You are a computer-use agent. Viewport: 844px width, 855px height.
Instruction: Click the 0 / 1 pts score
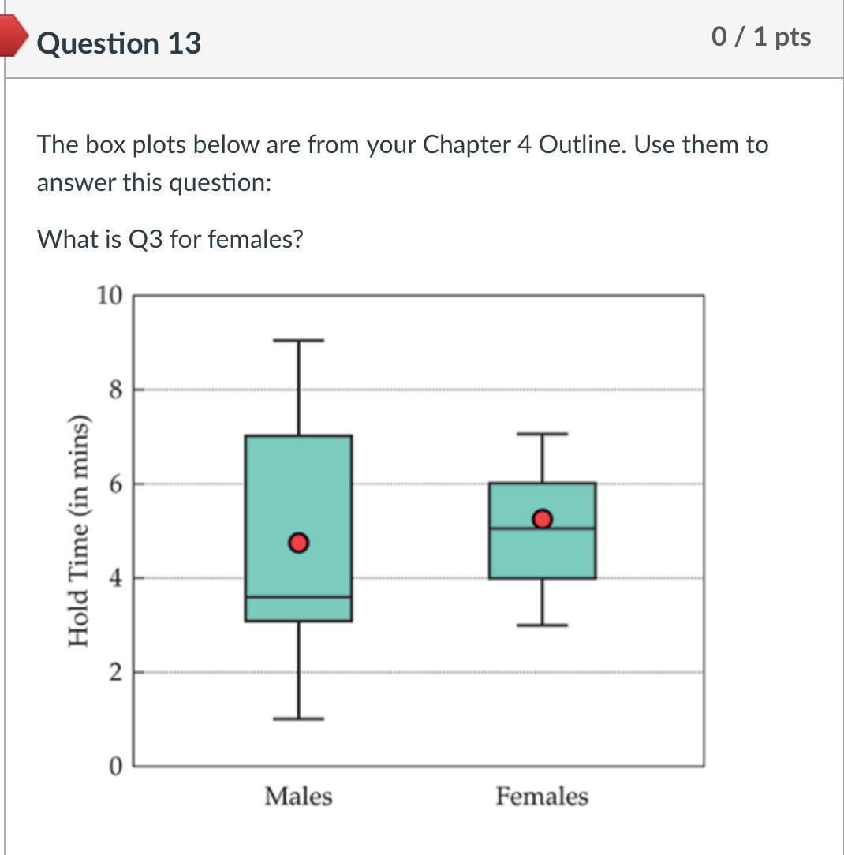(761, 36)
